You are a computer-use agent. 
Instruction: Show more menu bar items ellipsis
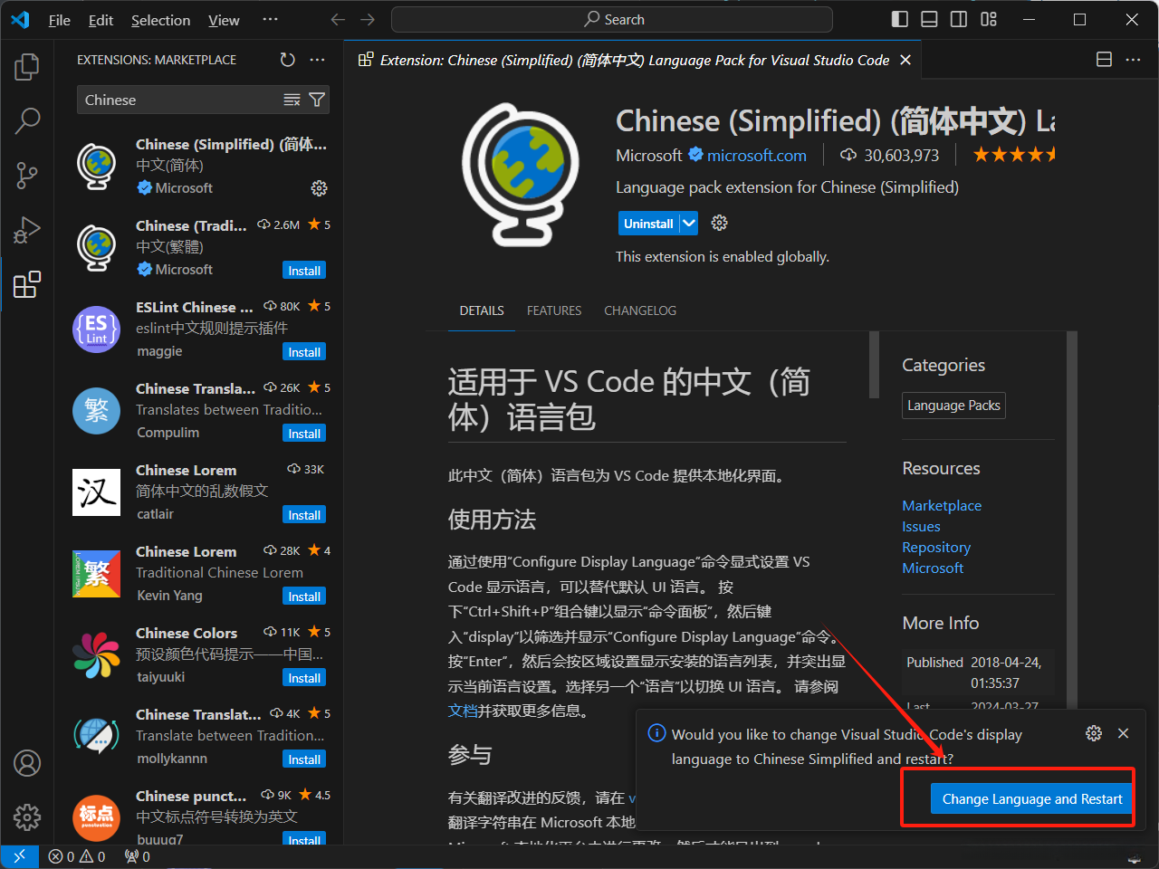[270, 20]
